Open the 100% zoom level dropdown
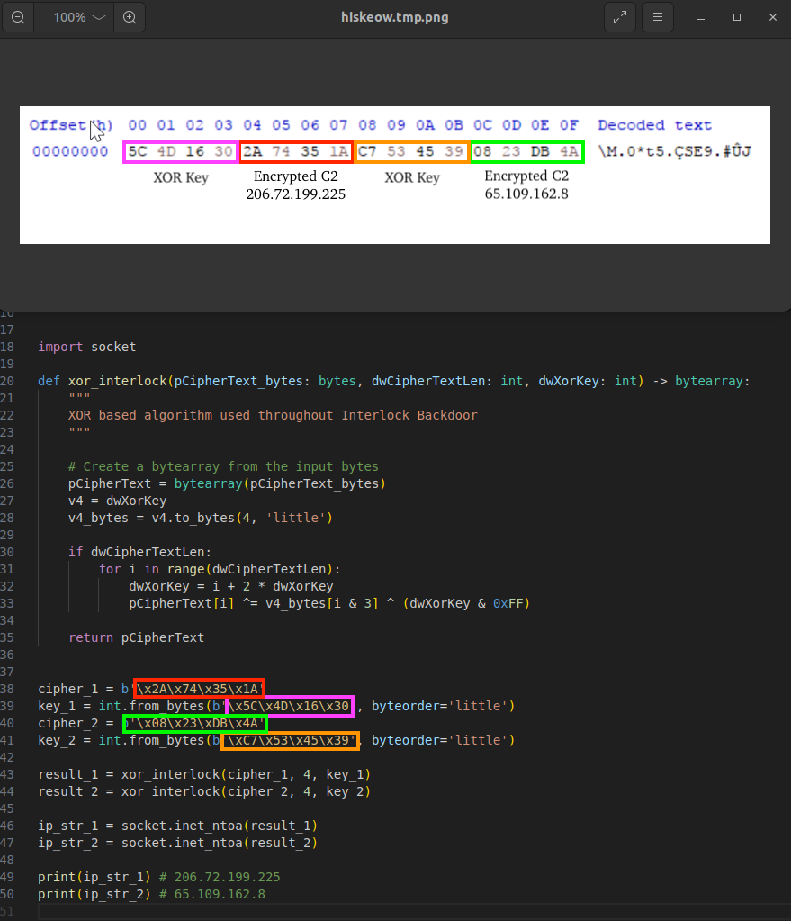This screenshot has height=921, width=791. 79,17
